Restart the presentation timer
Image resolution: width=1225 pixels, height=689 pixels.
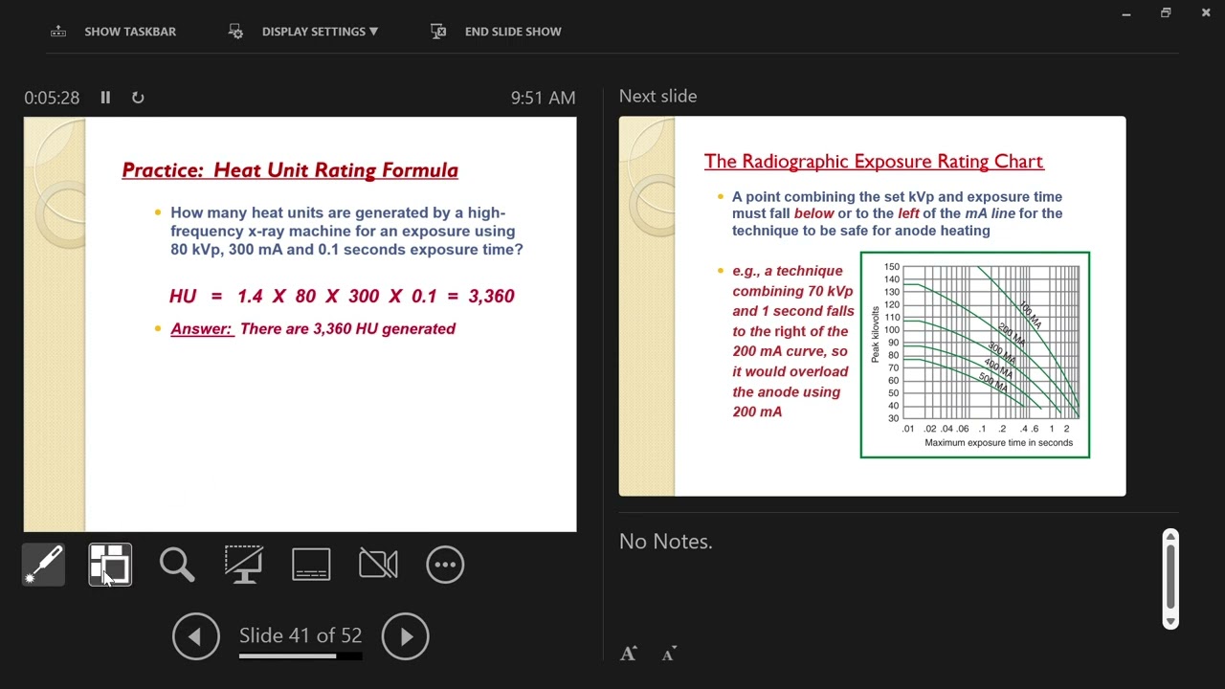click(x=138, y=98)
